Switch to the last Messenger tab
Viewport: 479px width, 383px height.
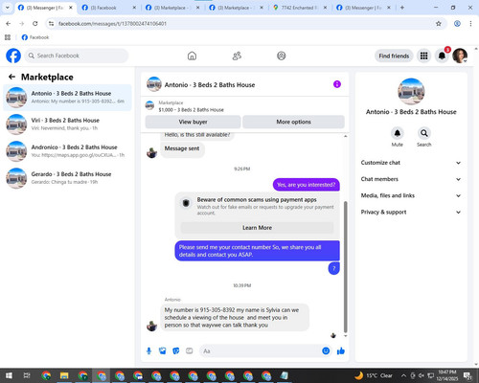coord(363,8)
